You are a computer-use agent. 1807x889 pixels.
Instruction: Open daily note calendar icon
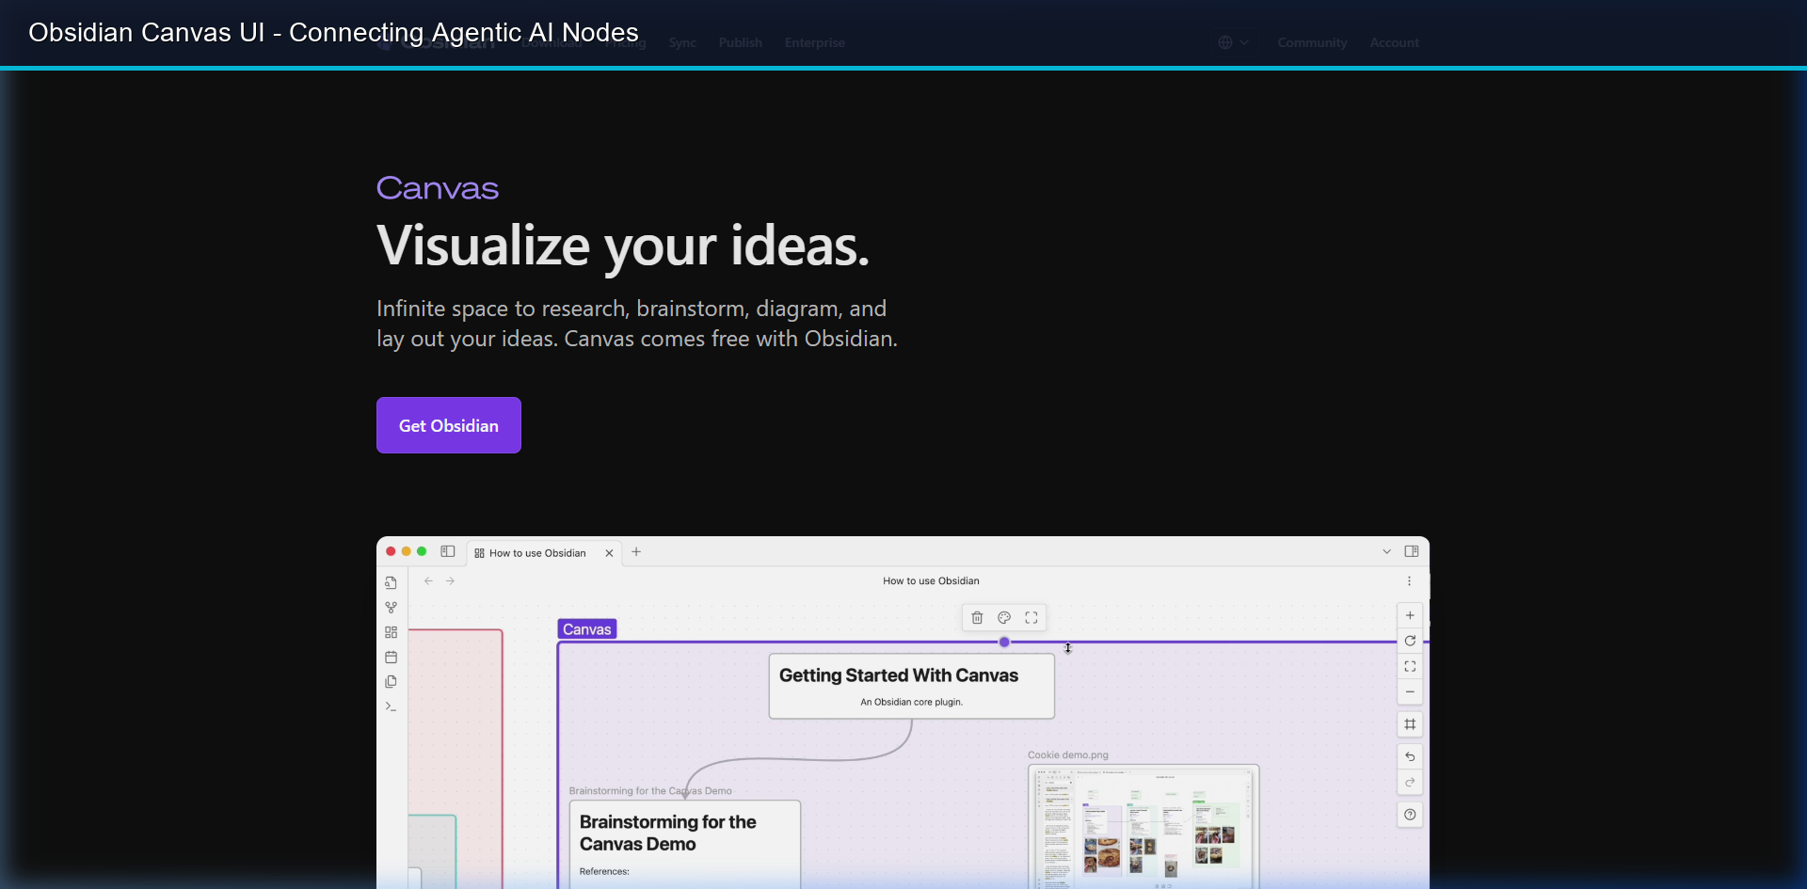click(x=391, y=657)
